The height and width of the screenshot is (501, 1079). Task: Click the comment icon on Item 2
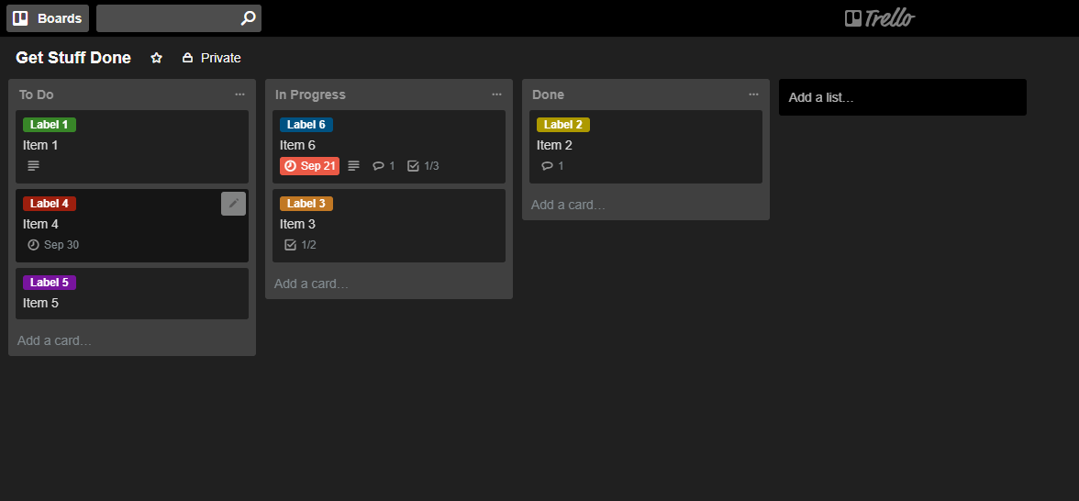tap(547, 166)
